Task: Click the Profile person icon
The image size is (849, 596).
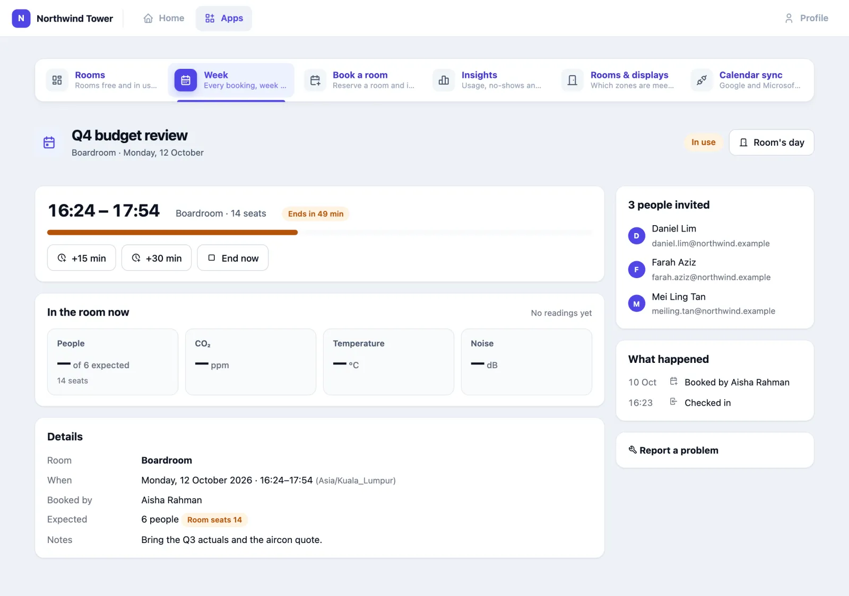Action: tap(789, 19)
